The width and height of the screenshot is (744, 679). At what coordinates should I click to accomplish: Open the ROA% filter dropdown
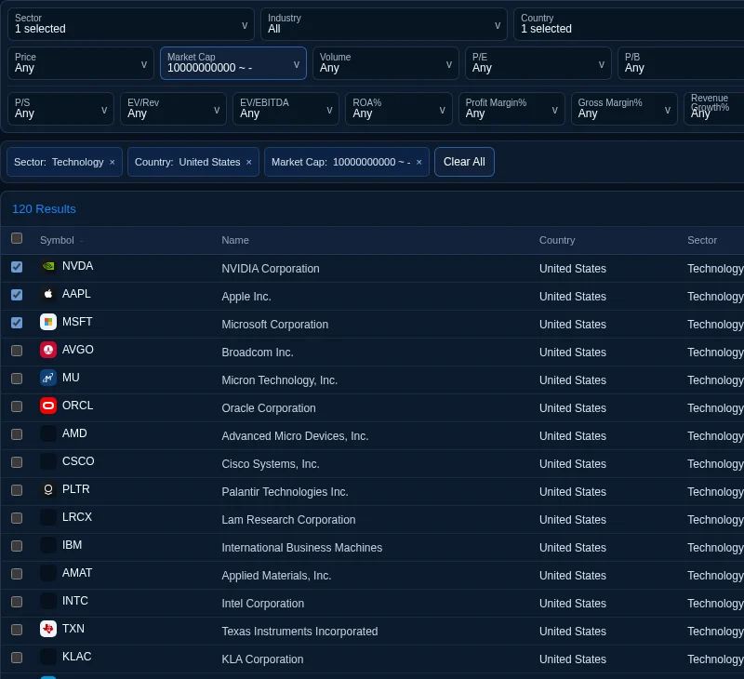coord(399,109)
